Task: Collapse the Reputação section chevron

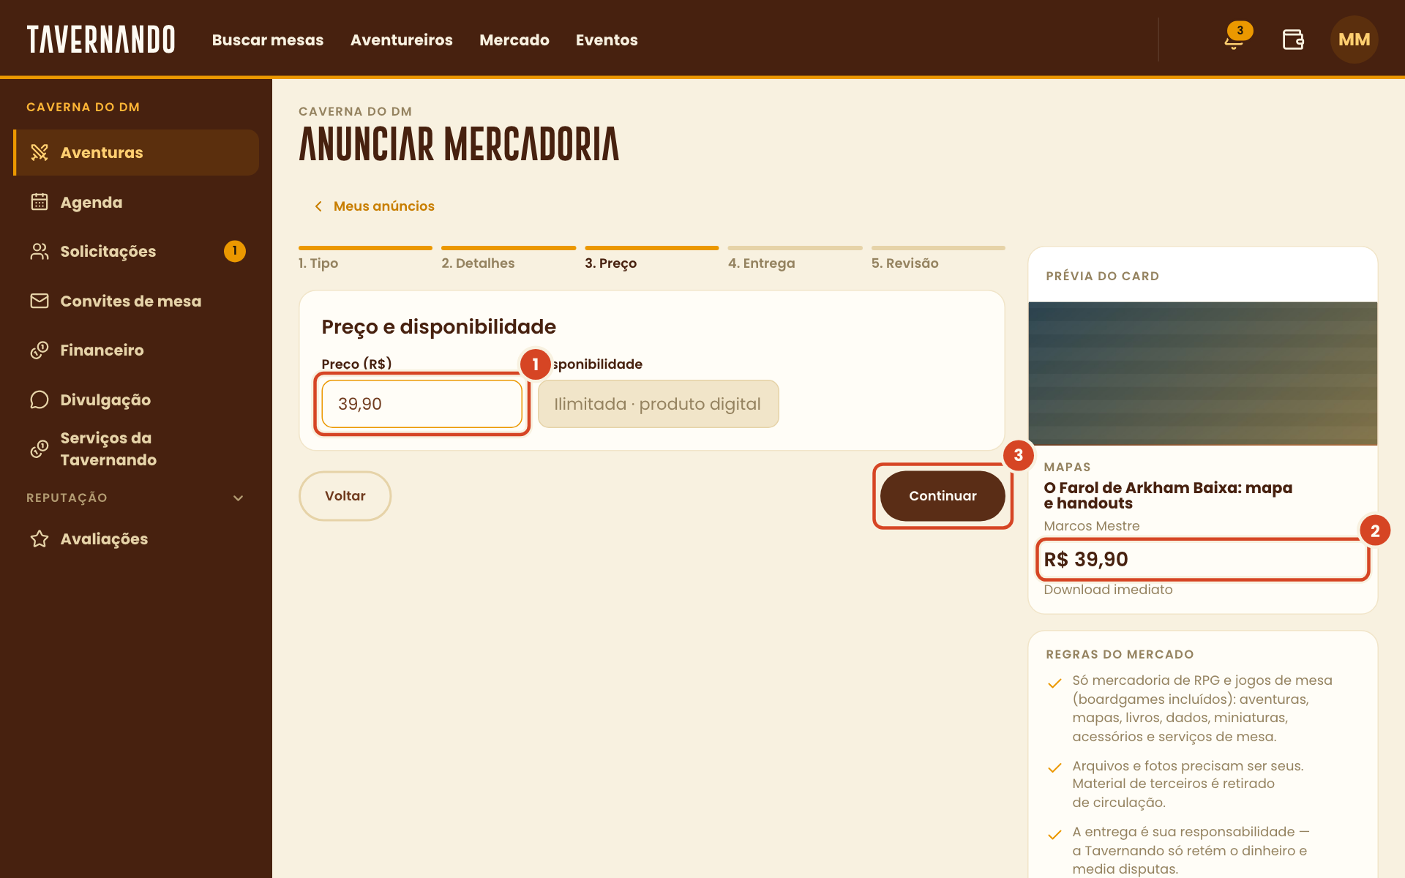Action: tap(238, 498)
